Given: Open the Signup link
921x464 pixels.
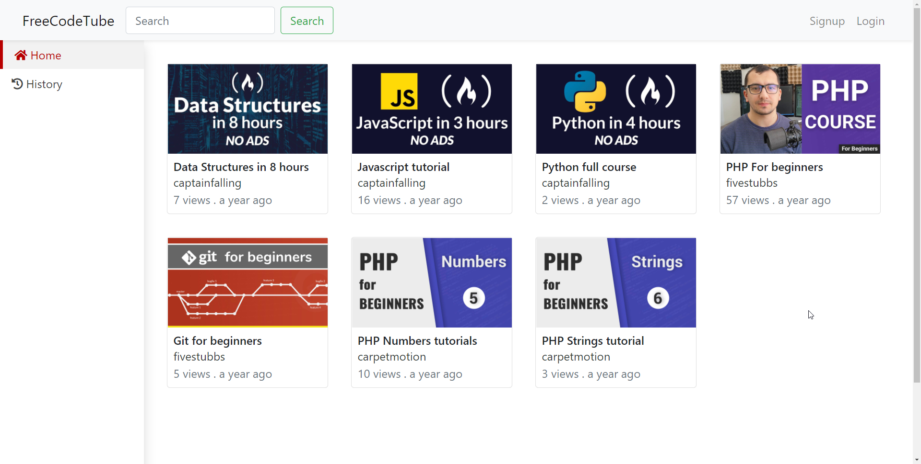Looking at the screenshot, I should [827, 21].
